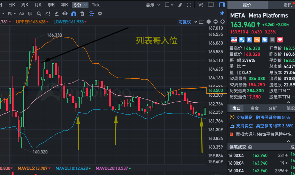
Task: Toggle the right sidebar panel
Action: [x=222, y=5]
